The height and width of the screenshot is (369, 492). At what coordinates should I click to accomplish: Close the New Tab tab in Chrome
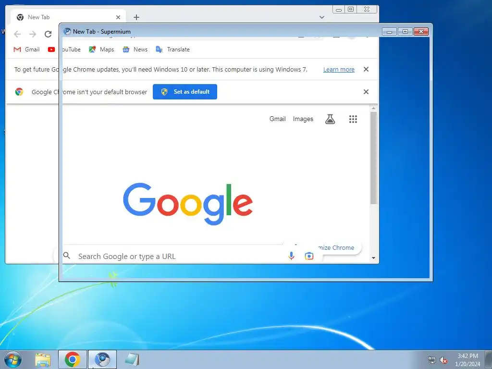118,17
